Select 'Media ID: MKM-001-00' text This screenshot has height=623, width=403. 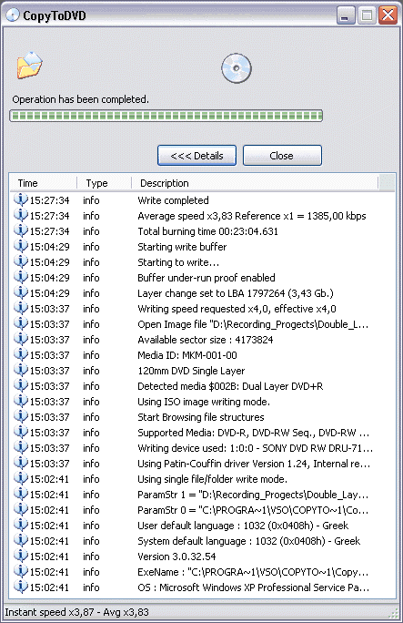[187, 355]
